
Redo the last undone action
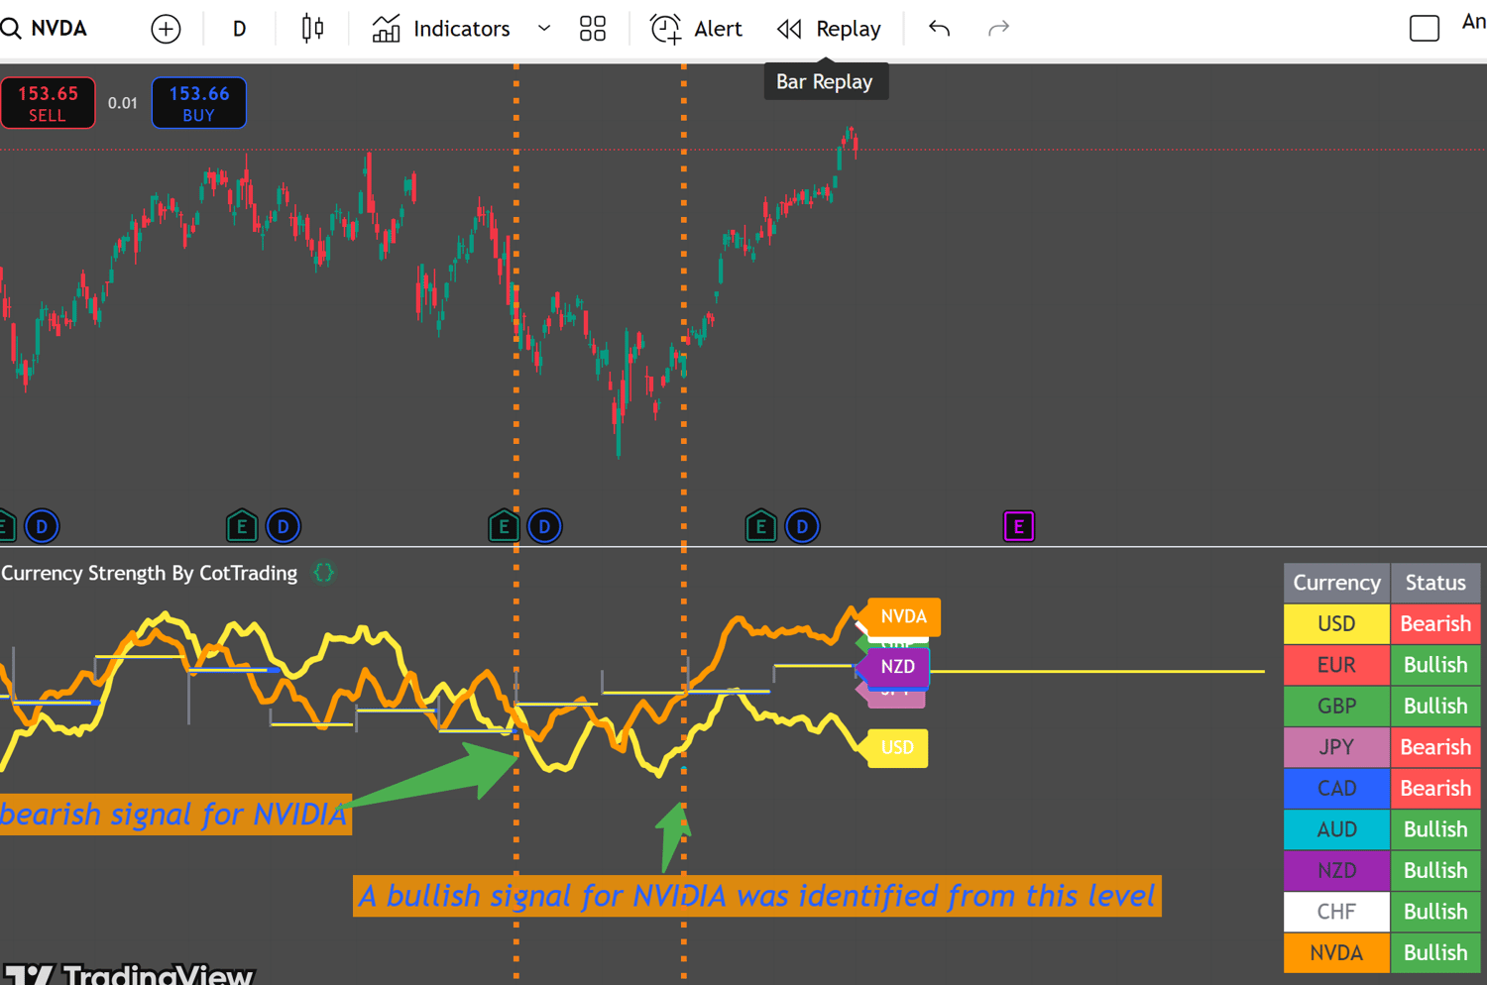[x=998, y=29]
